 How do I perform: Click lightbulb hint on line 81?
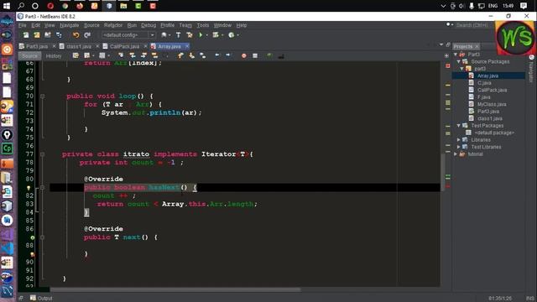29,188
